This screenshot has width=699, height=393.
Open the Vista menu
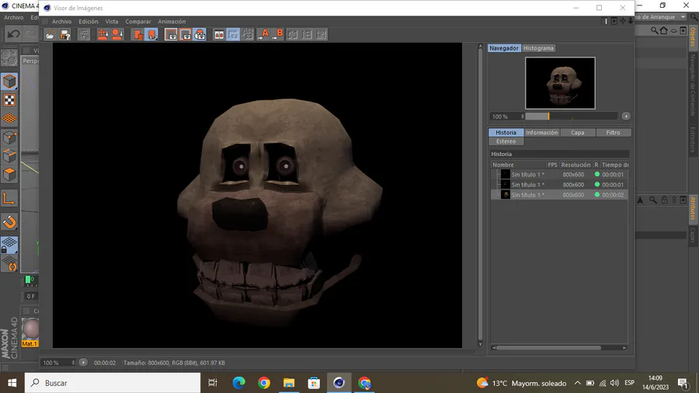pyautogui.click(x=111, y=22)
